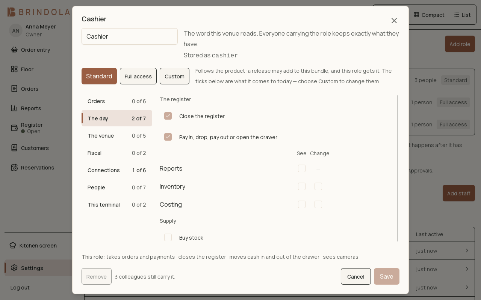This screenshot has height=300, width=481.
Task: Select the Custom permission preset
Action: [174, 76]
